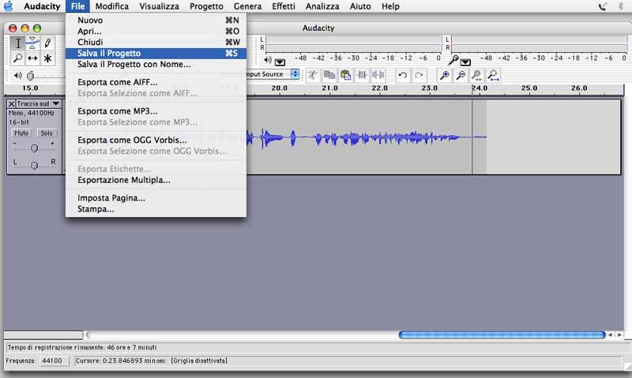Open the Audacity application menu
Screen dimensions: 632x378
[x=42, y=6]
